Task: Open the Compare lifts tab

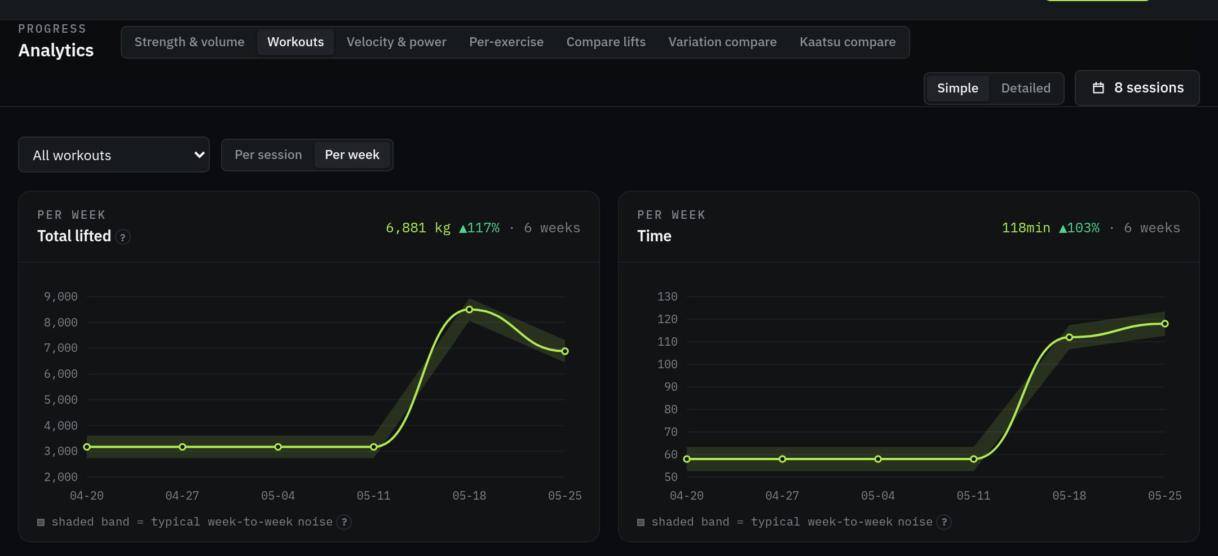Action: click(606, 42)
